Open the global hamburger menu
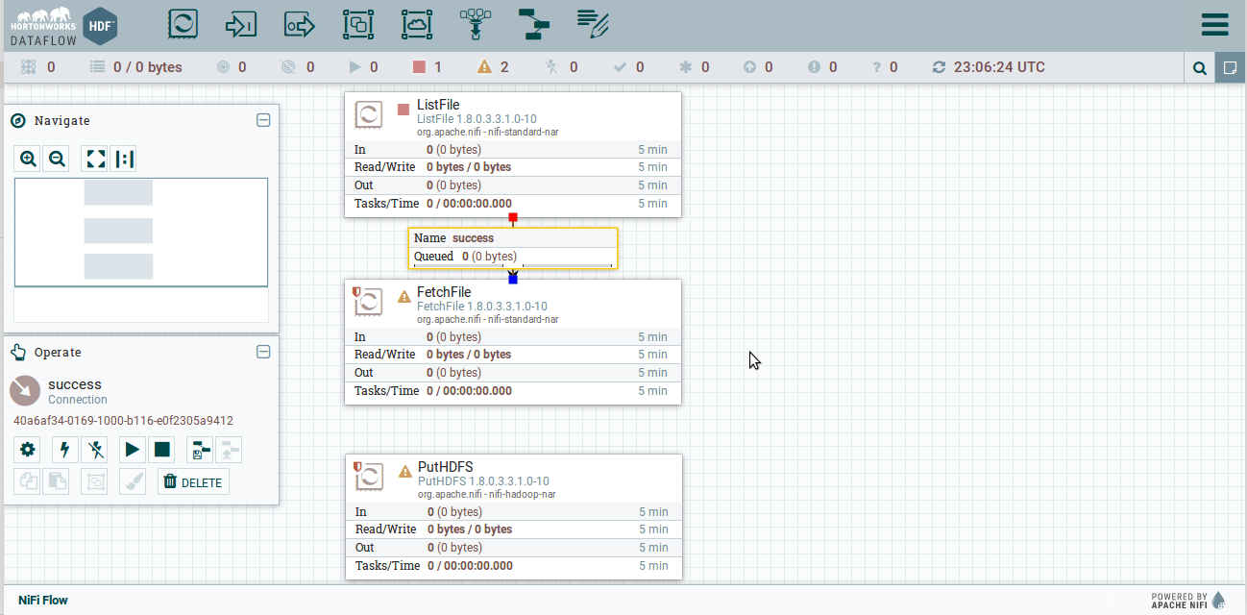 tap(1214, 24)
